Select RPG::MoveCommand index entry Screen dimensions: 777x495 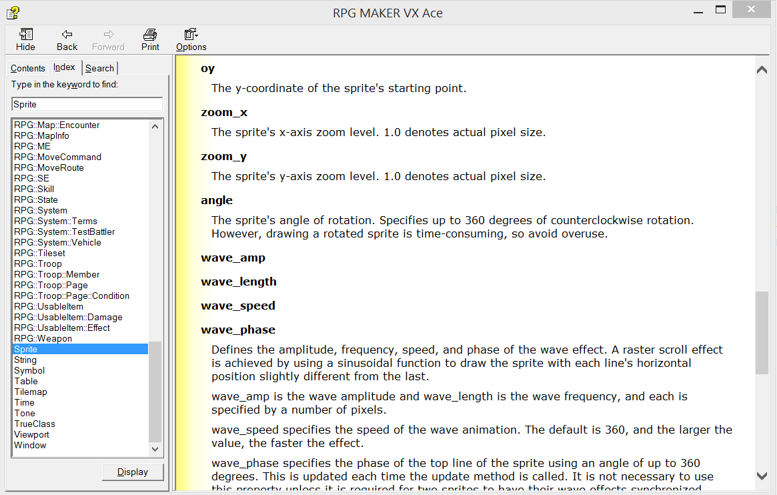pyautogui.click(x=57, y=157)
